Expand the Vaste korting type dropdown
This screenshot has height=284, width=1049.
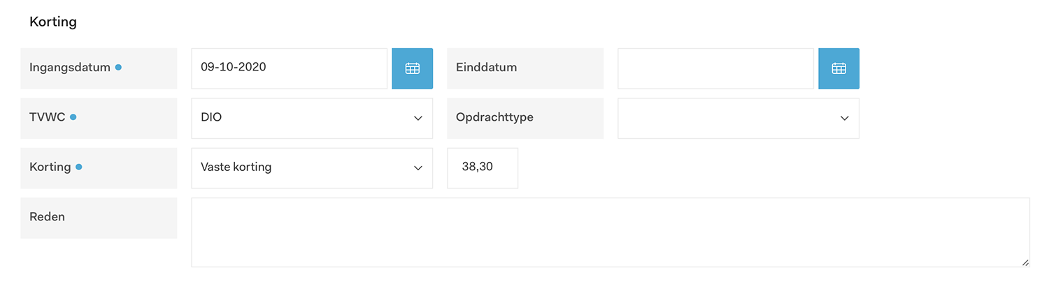point(312,167)
